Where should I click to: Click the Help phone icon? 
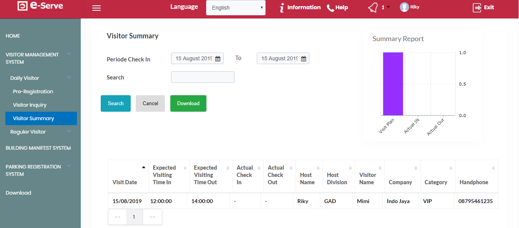pyautogui.click(x=330, y=8)
